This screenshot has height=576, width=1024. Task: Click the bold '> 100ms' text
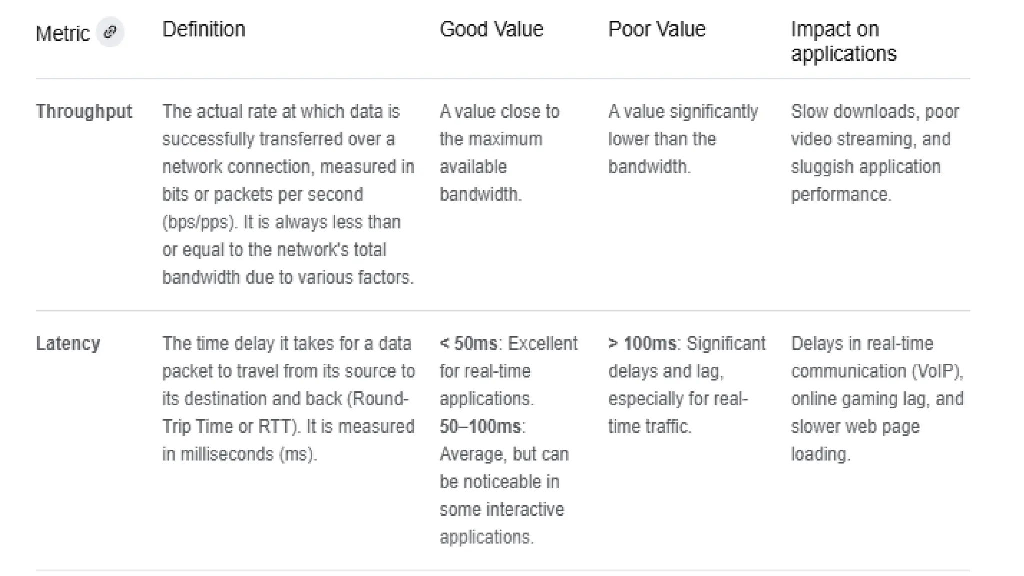642,343
